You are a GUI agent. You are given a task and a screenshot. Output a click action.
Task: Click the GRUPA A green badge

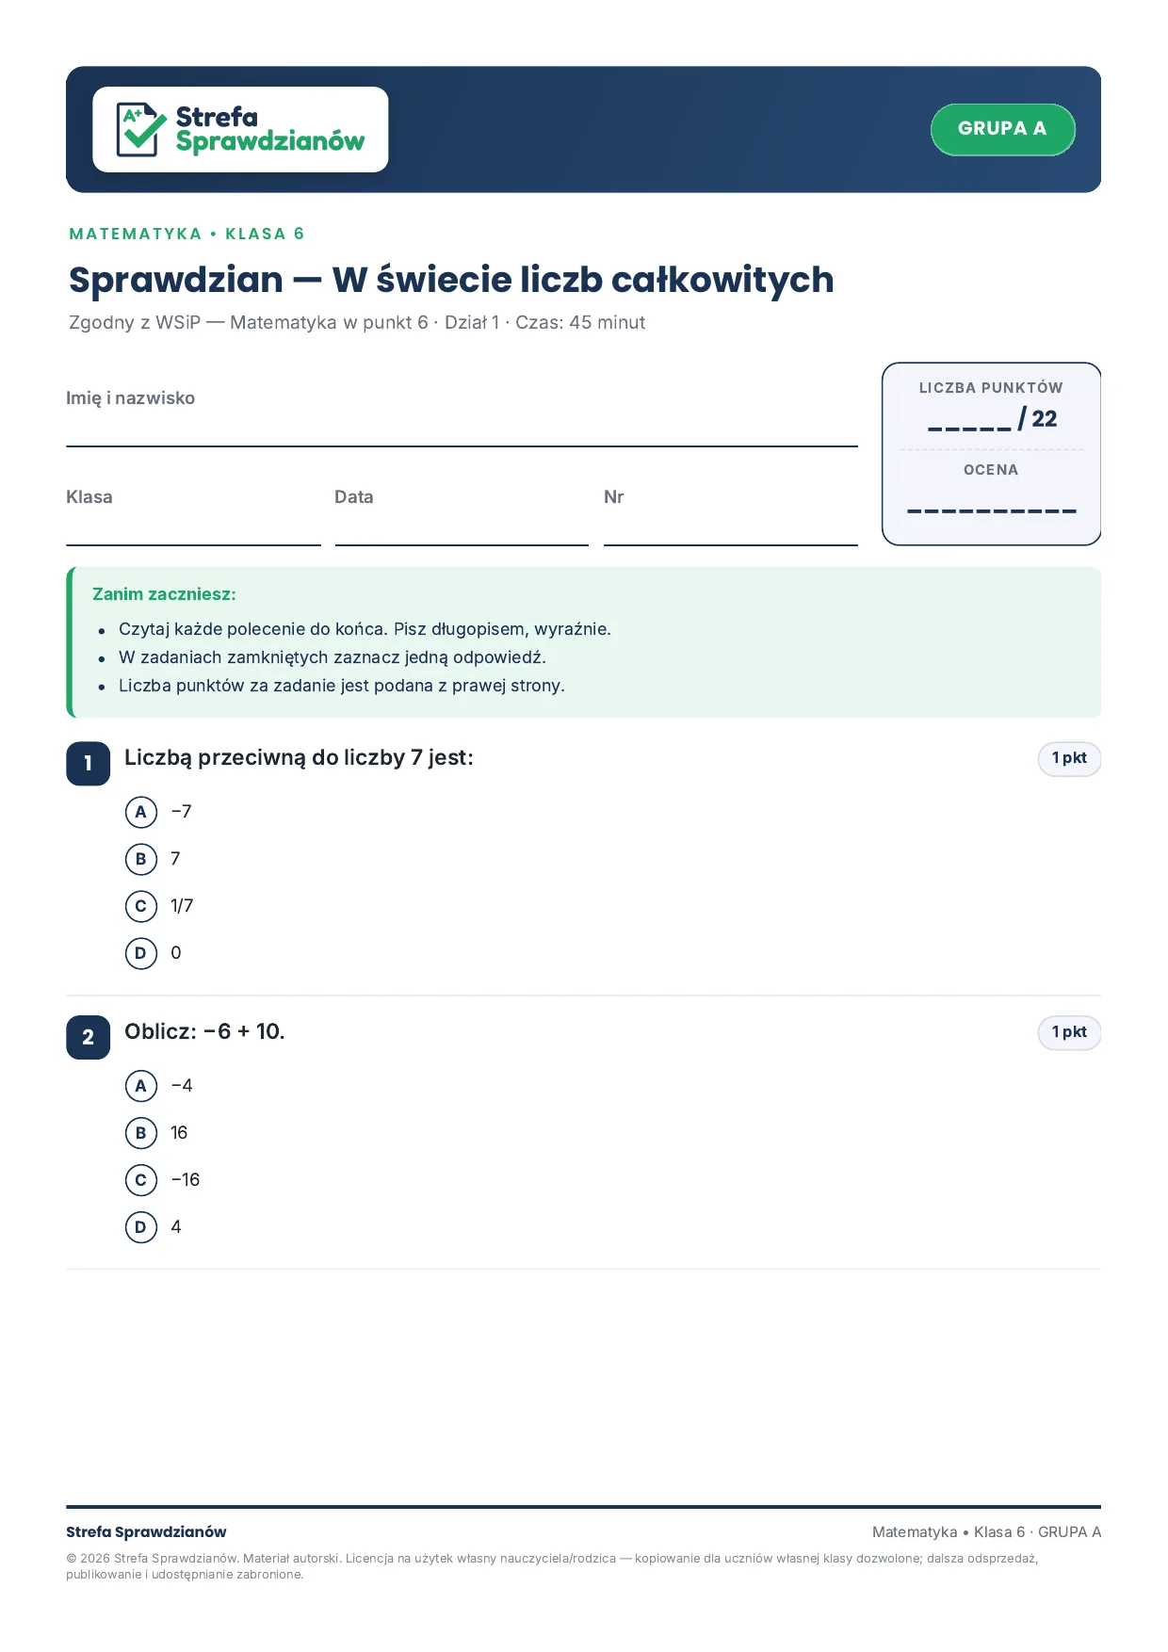[1002, 129]
